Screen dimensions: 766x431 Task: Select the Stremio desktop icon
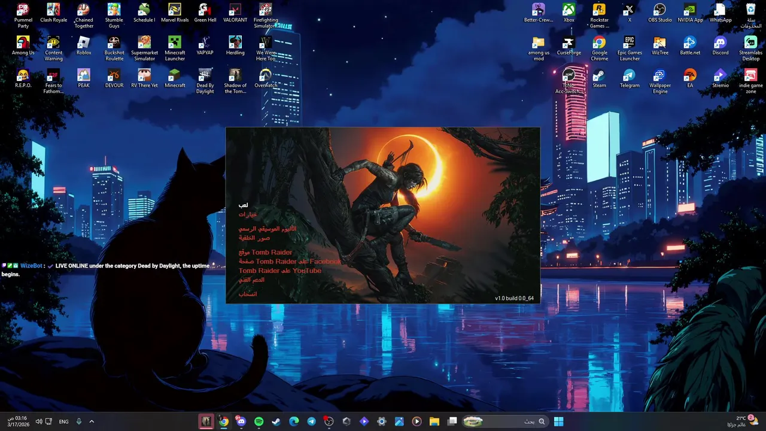[x=721, y=78]
